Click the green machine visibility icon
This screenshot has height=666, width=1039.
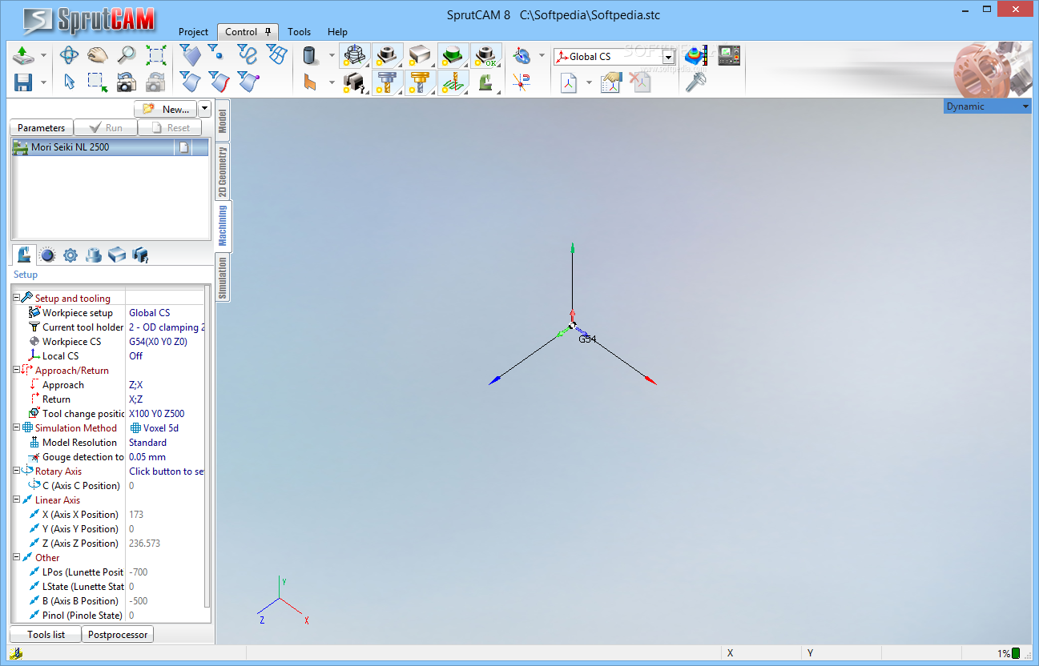486,82
